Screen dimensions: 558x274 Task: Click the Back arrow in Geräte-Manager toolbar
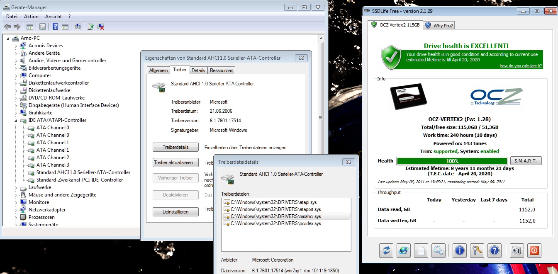7,27
